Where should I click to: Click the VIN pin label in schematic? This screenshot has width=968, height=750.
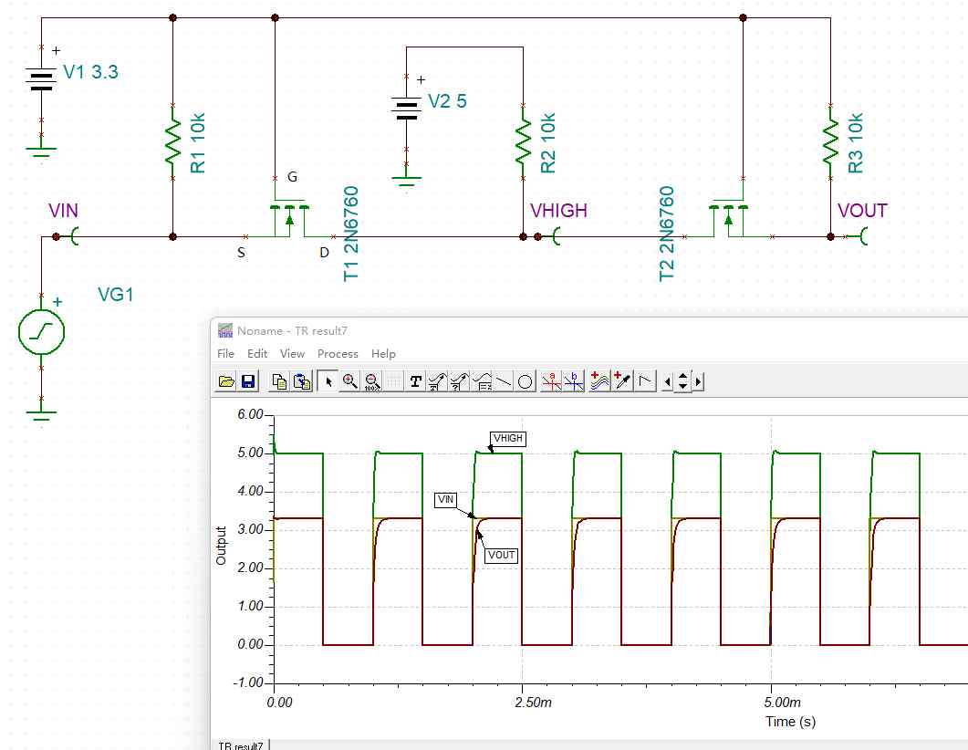click(x=64, y=211)
